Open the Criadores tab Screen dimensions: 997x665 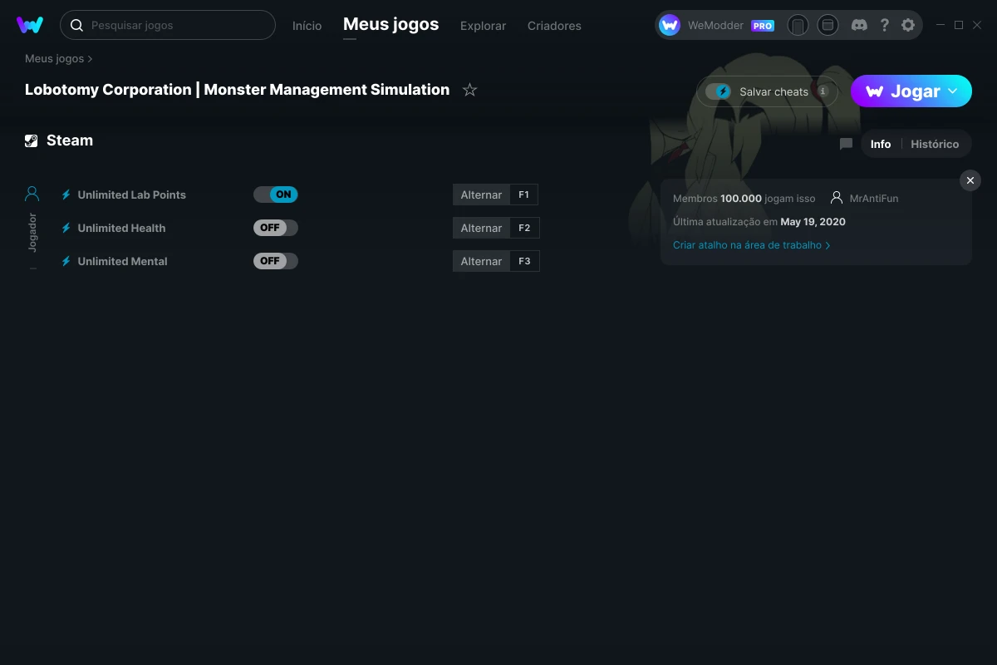(x=554, y=26)
